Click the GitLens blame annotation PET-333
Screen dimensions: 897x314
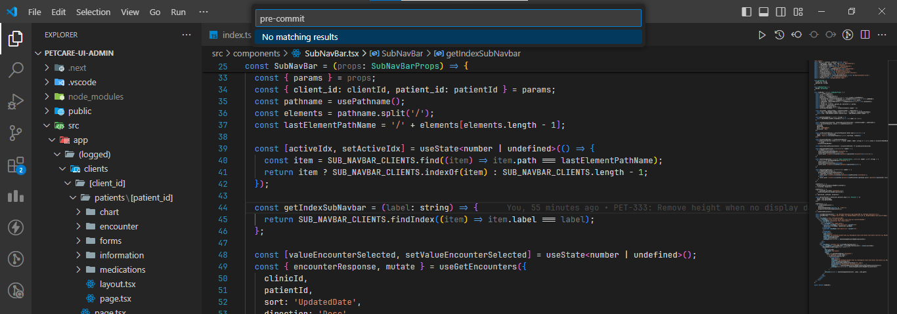coord(657,208)
